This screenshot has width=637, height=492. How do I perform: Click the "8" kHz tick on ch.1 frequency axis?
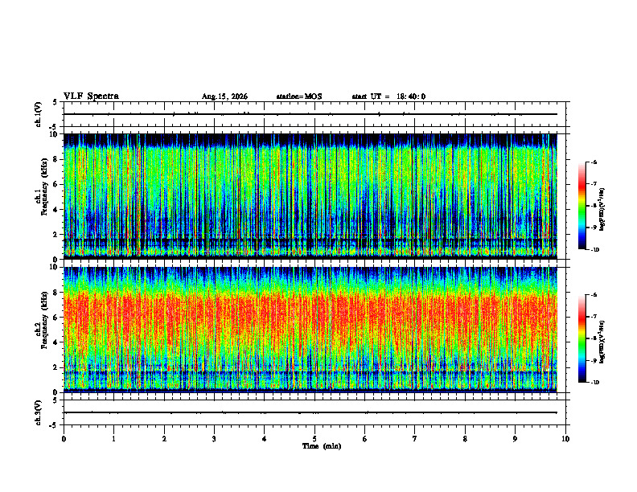tap(56, 159)
